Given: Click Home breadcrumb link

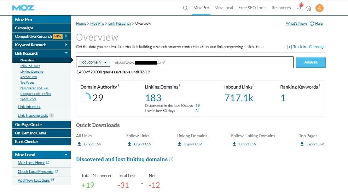Looking at the screenshot, I should pyautogui.click(x=81, y=23).
